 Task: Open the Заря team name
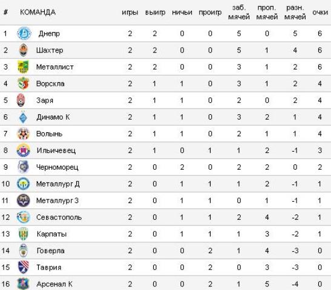[45, 100]
